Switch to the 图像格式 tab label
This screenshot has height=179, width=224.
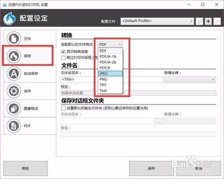[x=31, y=109]
